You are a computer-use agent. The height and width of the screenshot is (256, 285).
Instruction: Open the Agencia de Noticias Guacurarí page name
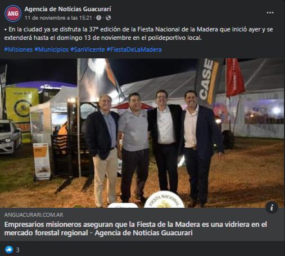point(68,9)
